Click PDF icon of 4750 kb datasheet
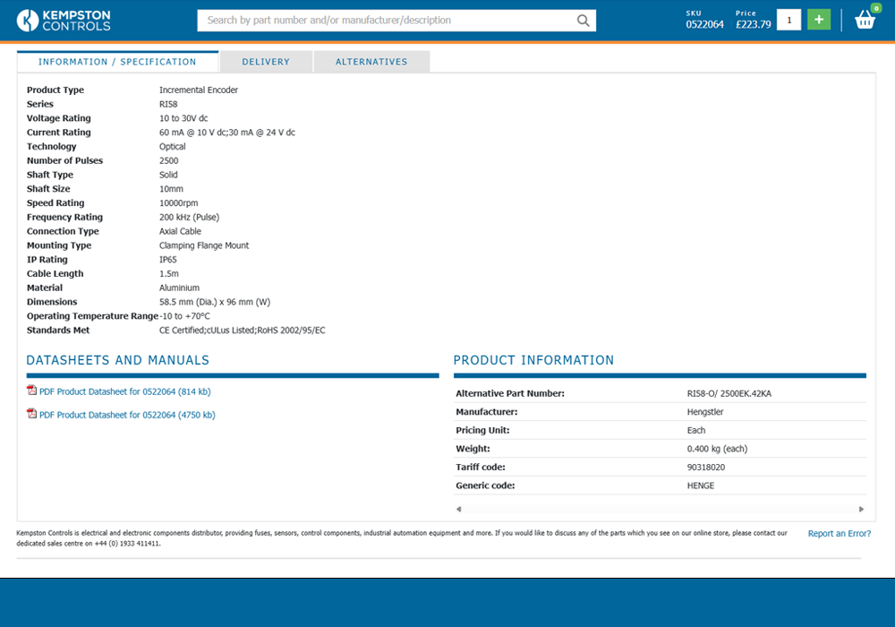The height and width of the screenshot is (627, 895). [32, 414]
